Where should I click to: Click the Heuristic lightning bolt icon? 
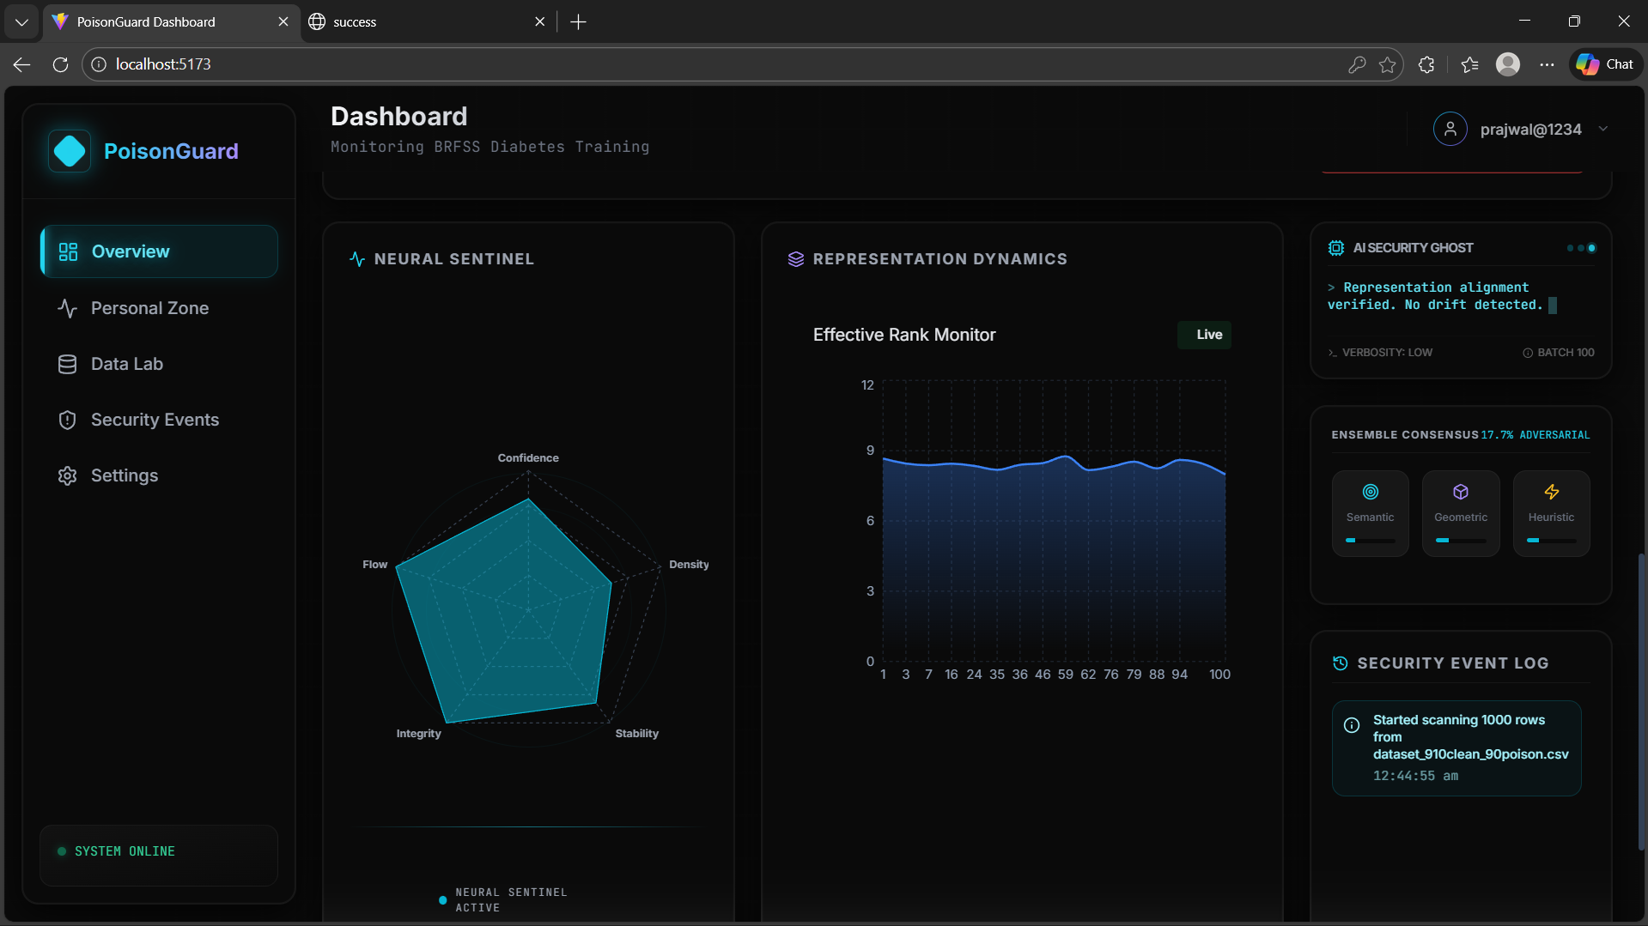(x=1552, y=492)
